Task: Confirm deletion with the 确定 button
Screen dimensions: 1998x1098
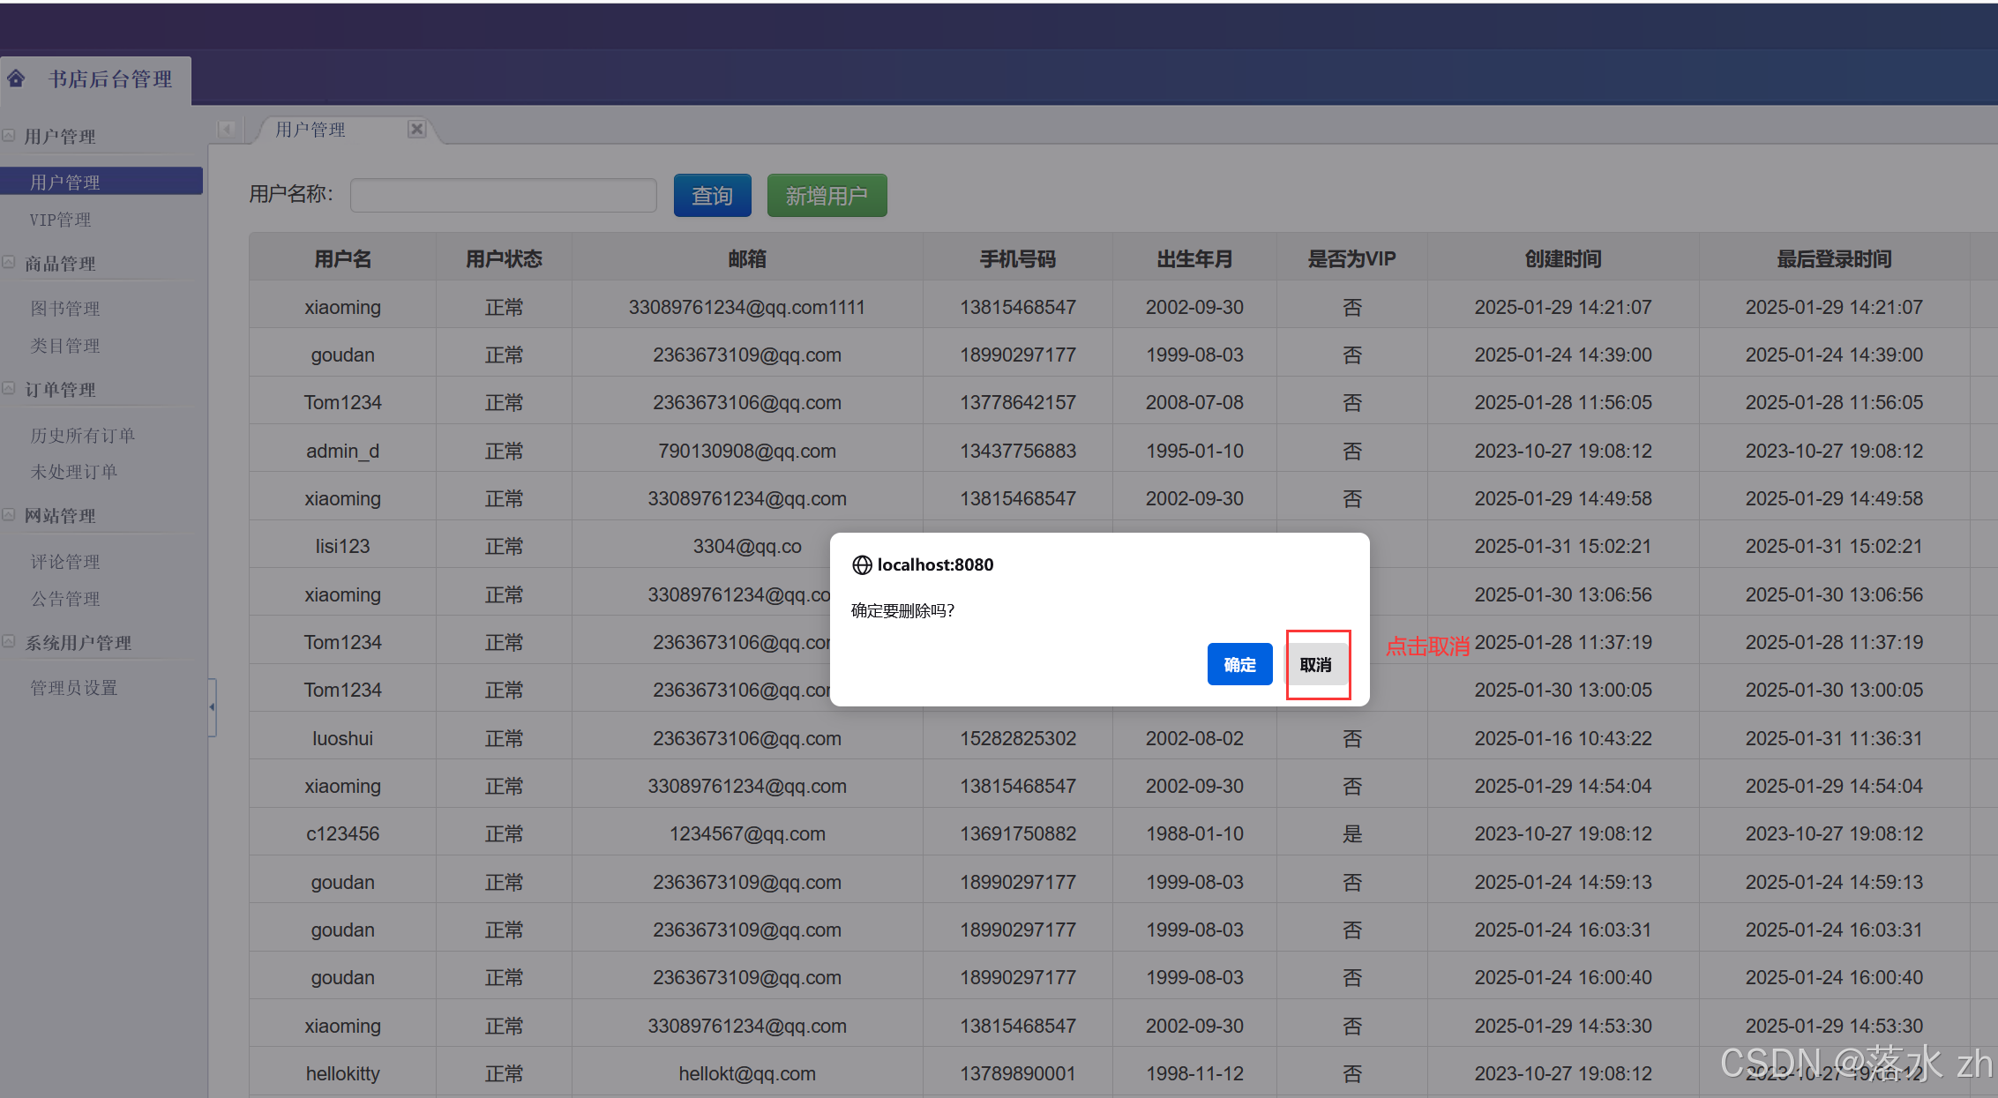Action: pyautogui.click(x=1238, y=664)
